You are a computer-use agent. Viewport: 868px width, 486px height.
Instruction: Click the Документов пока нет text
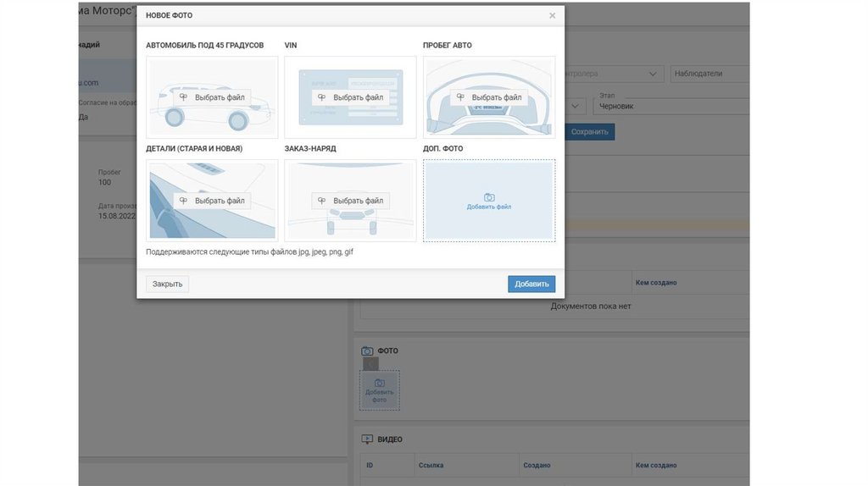coord(591,306)
